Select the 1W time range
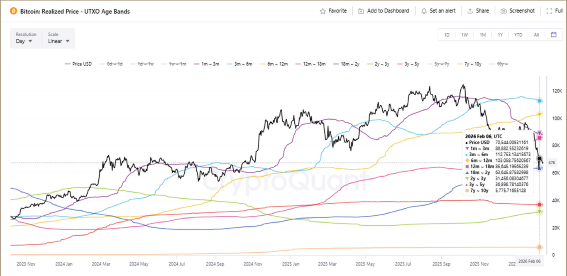 [x=464, y=35]
